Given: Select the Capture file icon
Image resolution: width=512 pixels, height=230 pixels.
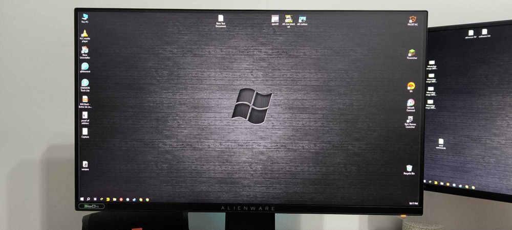Looking at the screenshot, I should click(85, 133).
